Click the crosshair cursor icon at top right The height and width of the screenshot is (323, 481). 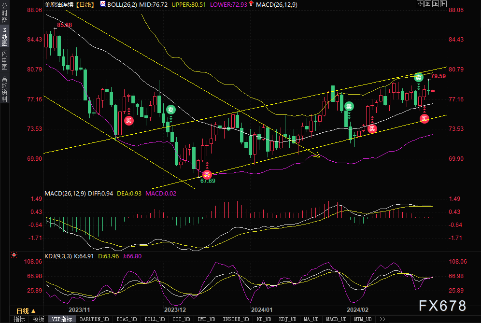click(x=420, y=4)
